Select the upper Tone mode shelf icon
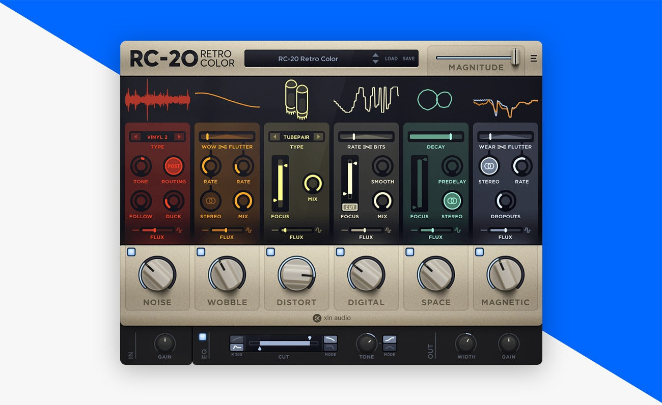Image resolution: width=662 pixels, height=405 pixels. pos(390,339)
